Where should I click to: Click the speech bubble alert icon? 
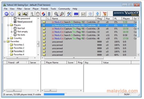click(x=90, y=14)
